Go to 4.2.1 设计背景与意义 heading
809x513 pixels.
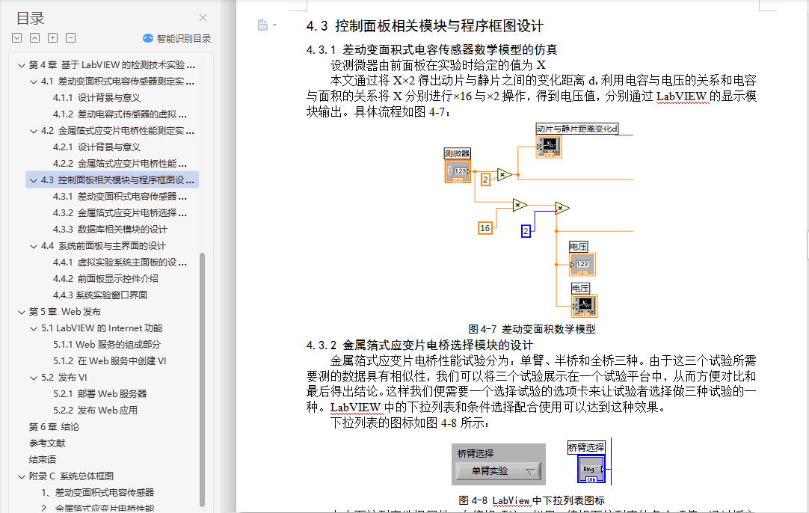coord(96,147)
